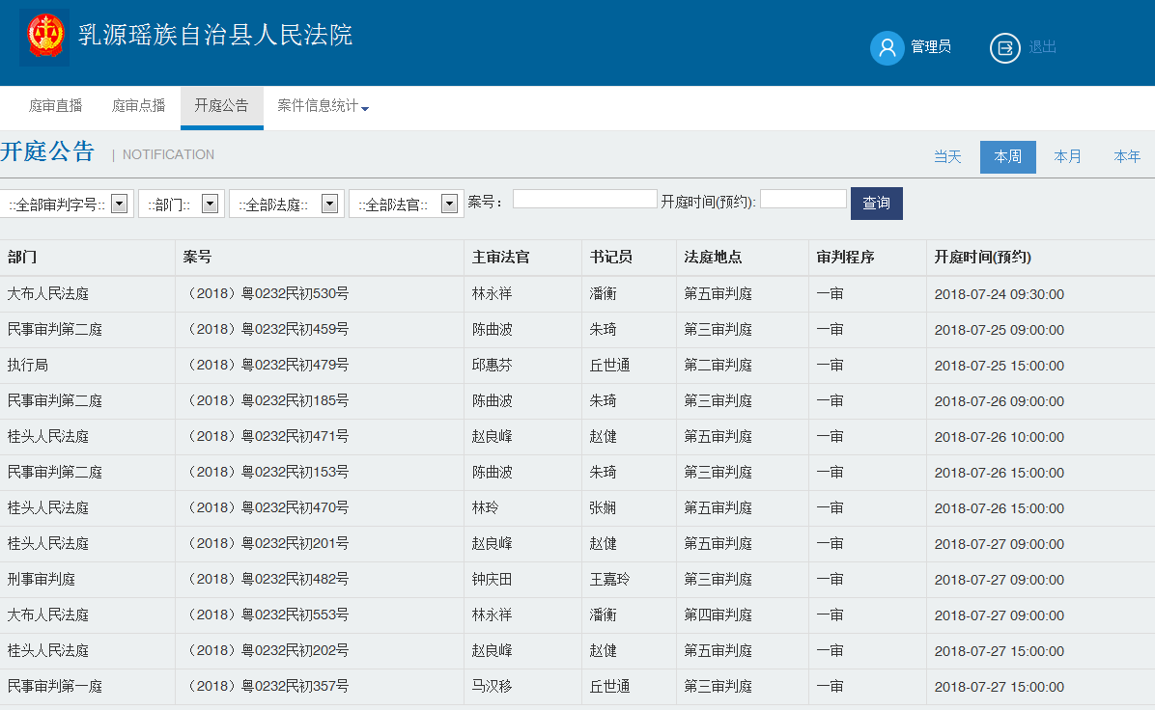Log out via the 退出 link
The height and width of the screenshot is (710, 1155).
1042,47
